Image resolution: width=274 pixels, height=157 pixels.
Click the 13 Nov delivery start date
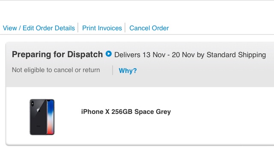(154, 55)
